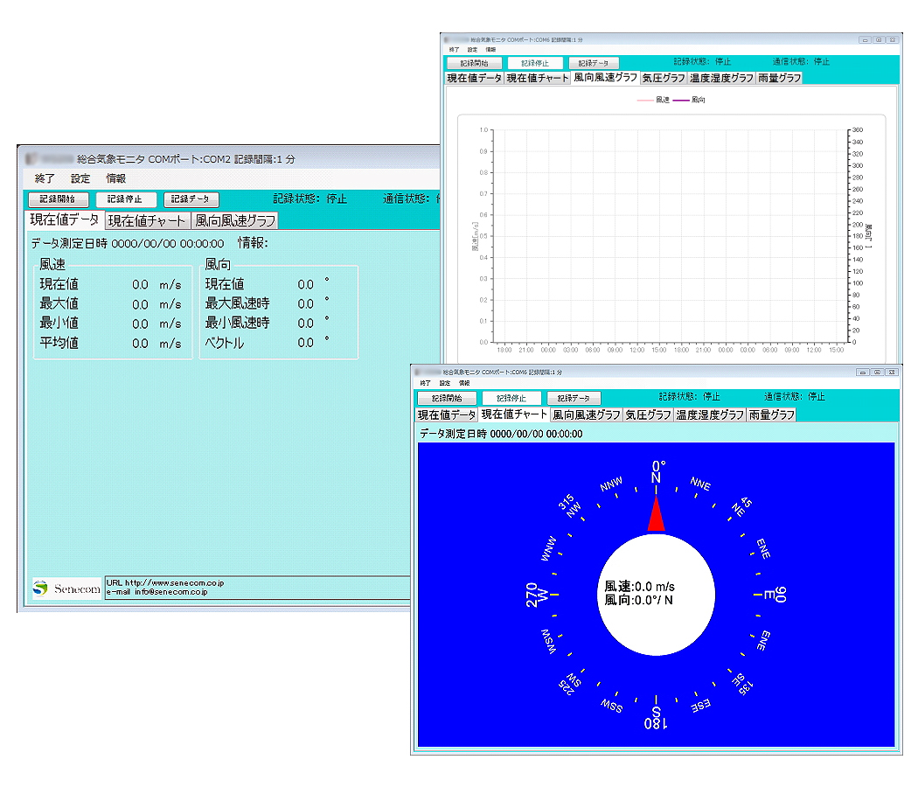Click the pink 風速 legend marker
This screenshot has height=787, width=918.
[x=645, y=100]
